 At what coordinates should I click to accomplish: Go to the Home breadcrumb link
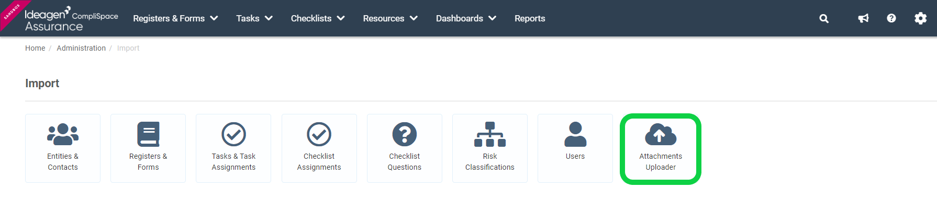(35, 48)
